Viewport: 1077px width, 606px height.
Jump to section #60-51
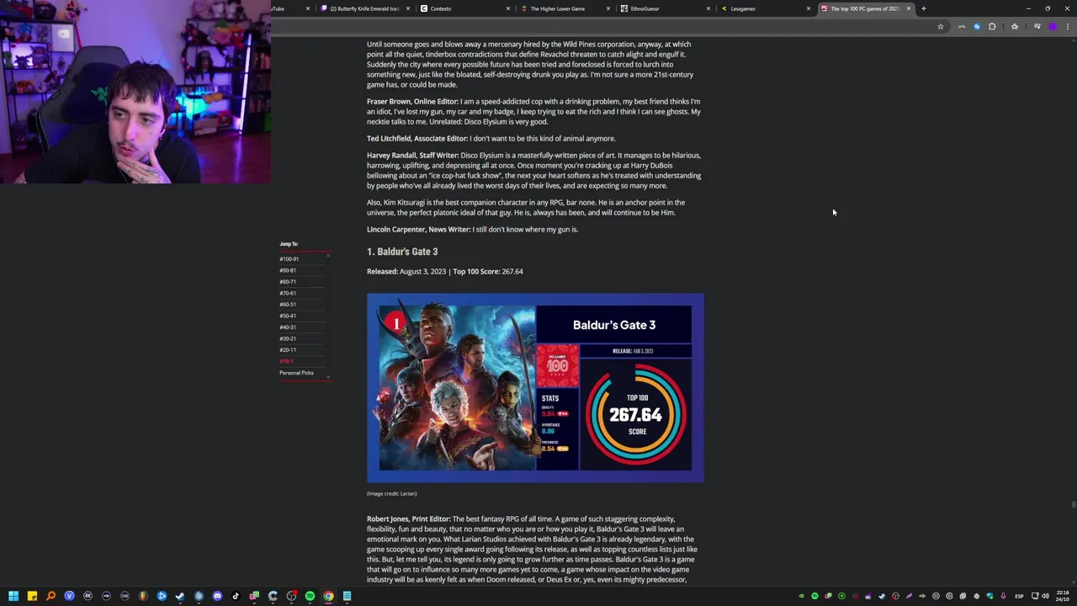pyautogui.click(x=288, y=305)
